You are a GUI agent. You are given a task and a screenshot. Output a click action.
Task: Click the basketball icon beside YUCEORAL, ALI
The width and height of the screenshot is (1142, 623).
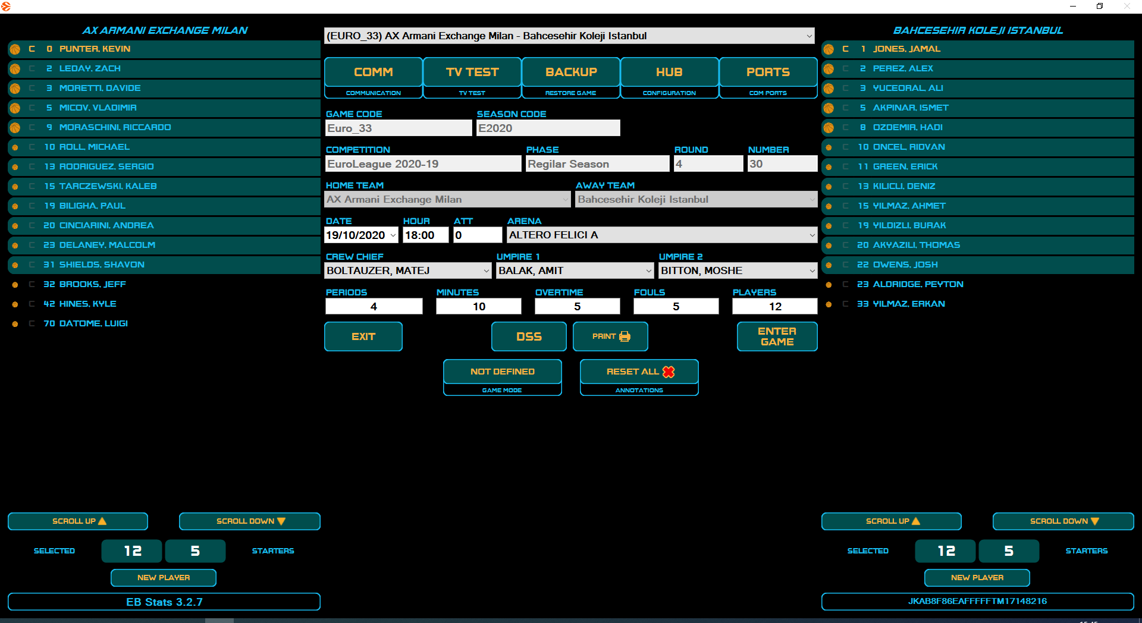coord(829,89)
